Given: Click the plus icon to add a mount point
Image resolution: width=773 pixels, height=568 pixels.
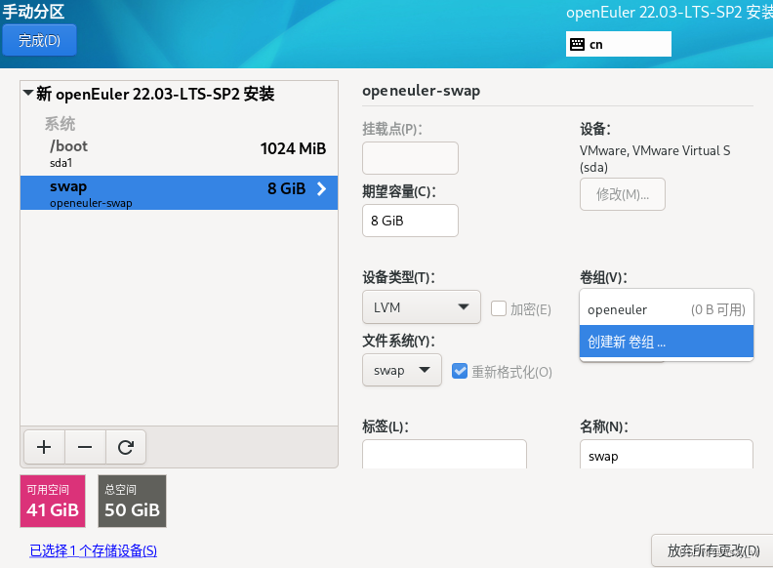Looking at the screenshot, I should (x=44, y=447).
